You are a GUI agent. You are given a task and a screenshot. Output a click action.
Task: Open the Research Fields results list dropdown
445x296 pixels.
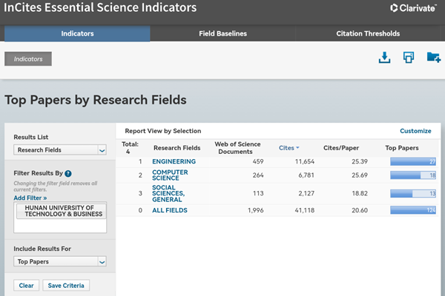[60, 149]
